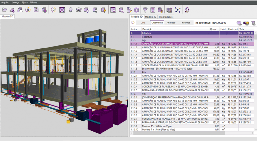Click the refresh arrows icon beside Lista
This screenshot has height=141, width=257.
tap(133, 22)
